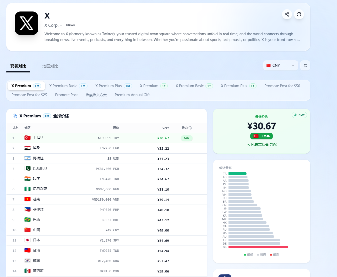
Task: Click the News category link
Action: [x=70, y=25]
